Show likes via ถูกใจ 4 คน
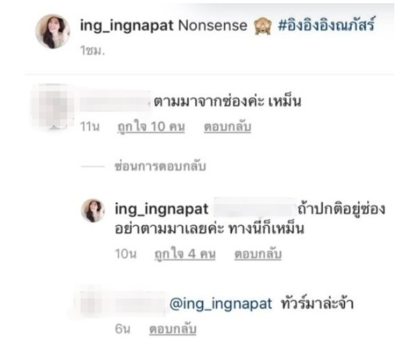The width and height of the screenshot is (411, 352). [x=185, y=254]
